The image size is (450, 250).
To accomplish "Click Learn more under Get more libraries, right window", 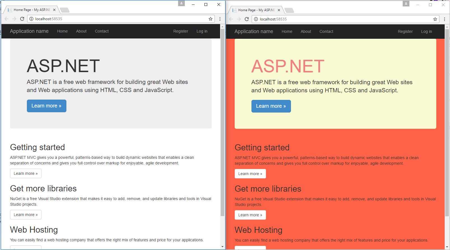I will pos(250,215).
